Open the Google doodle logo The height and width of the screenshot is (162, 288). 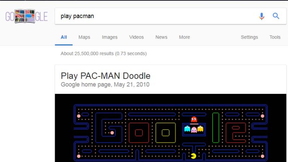(27, 16)
